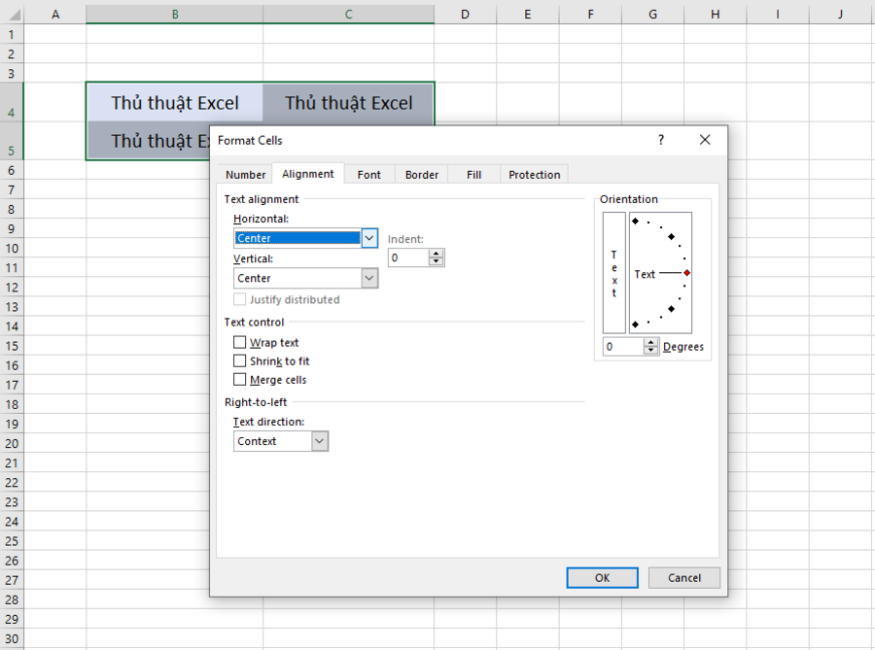
Task: Select column D header
Action: click(466, 15)
